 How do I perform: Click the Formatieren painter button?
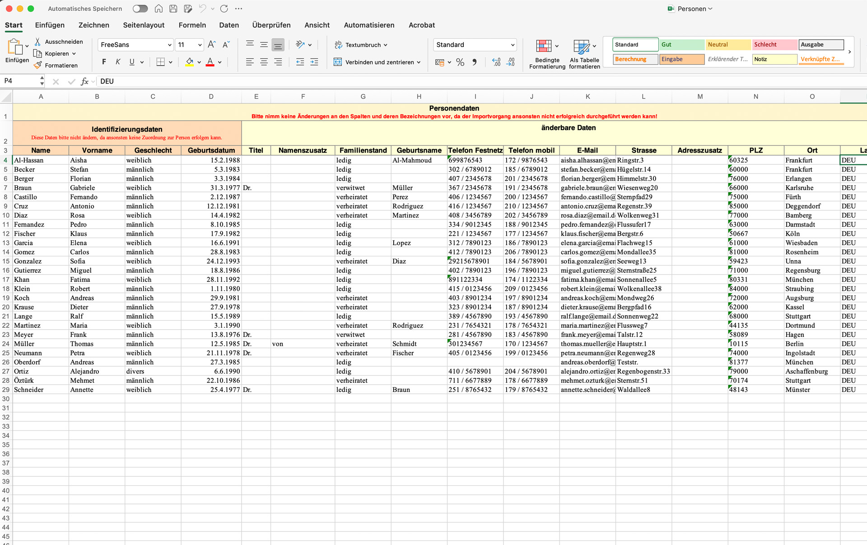click(x=56, y=65)
